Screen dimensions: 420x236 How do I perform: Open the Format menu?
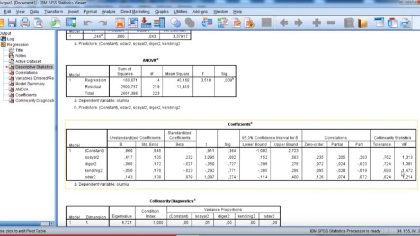pos(90,12)
